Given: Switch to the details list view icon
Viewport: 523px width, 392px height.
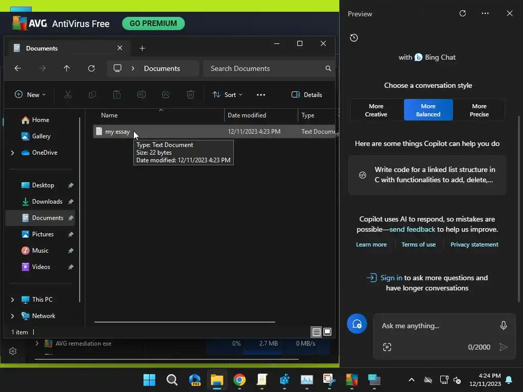Looking at the screenshot, I should 316,332.
